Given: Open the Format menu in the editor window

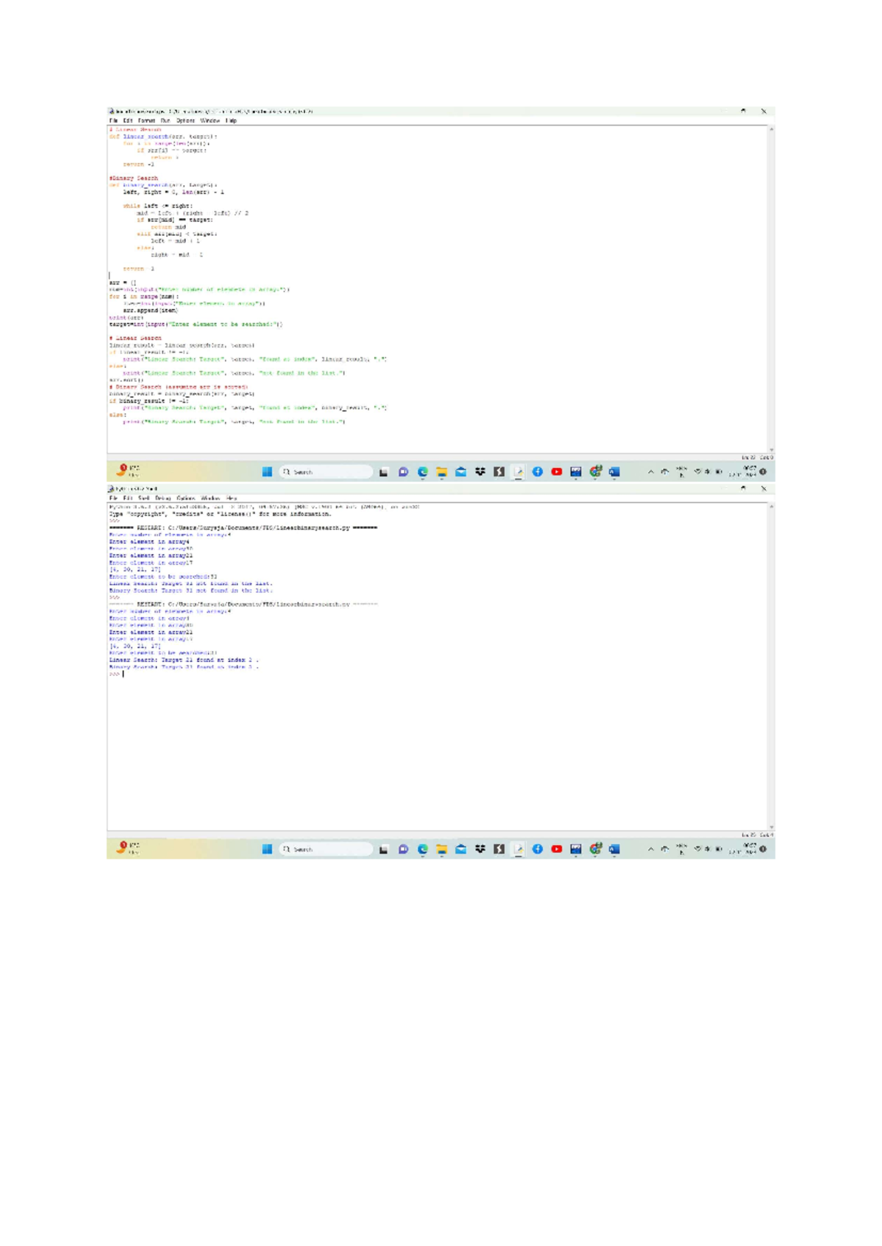Looking at the screenshot, I should tap(146, 120).
